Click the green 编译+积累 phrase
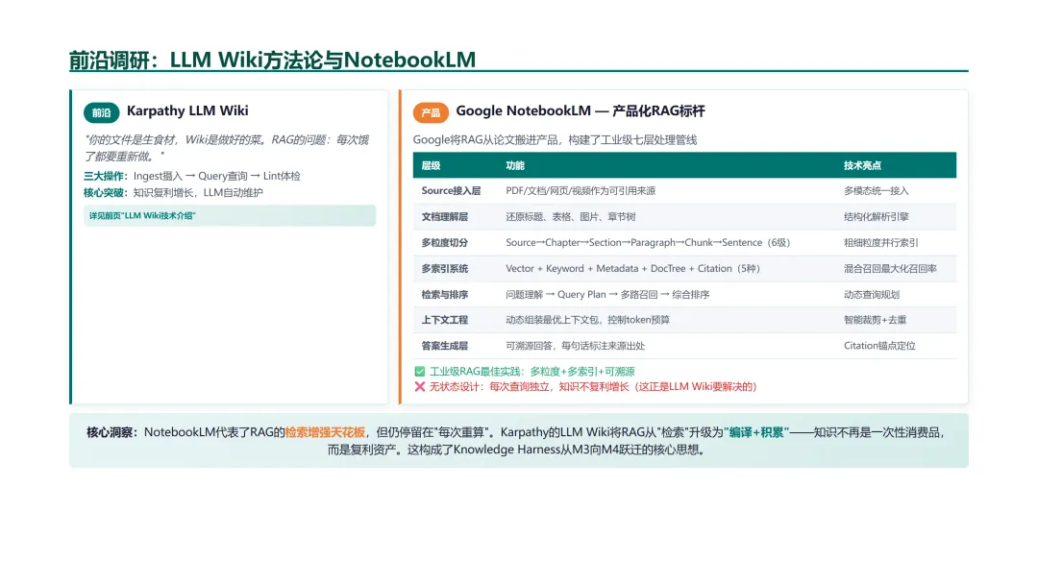This screenshot has height=584, width=1038. [756, 432]
